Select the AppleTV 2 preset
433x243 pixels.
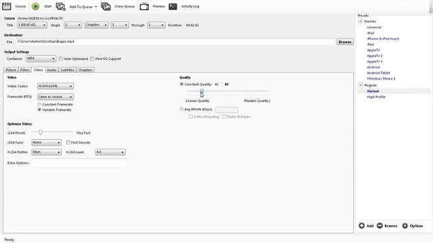pyautogui.click(x=374, y=55)
